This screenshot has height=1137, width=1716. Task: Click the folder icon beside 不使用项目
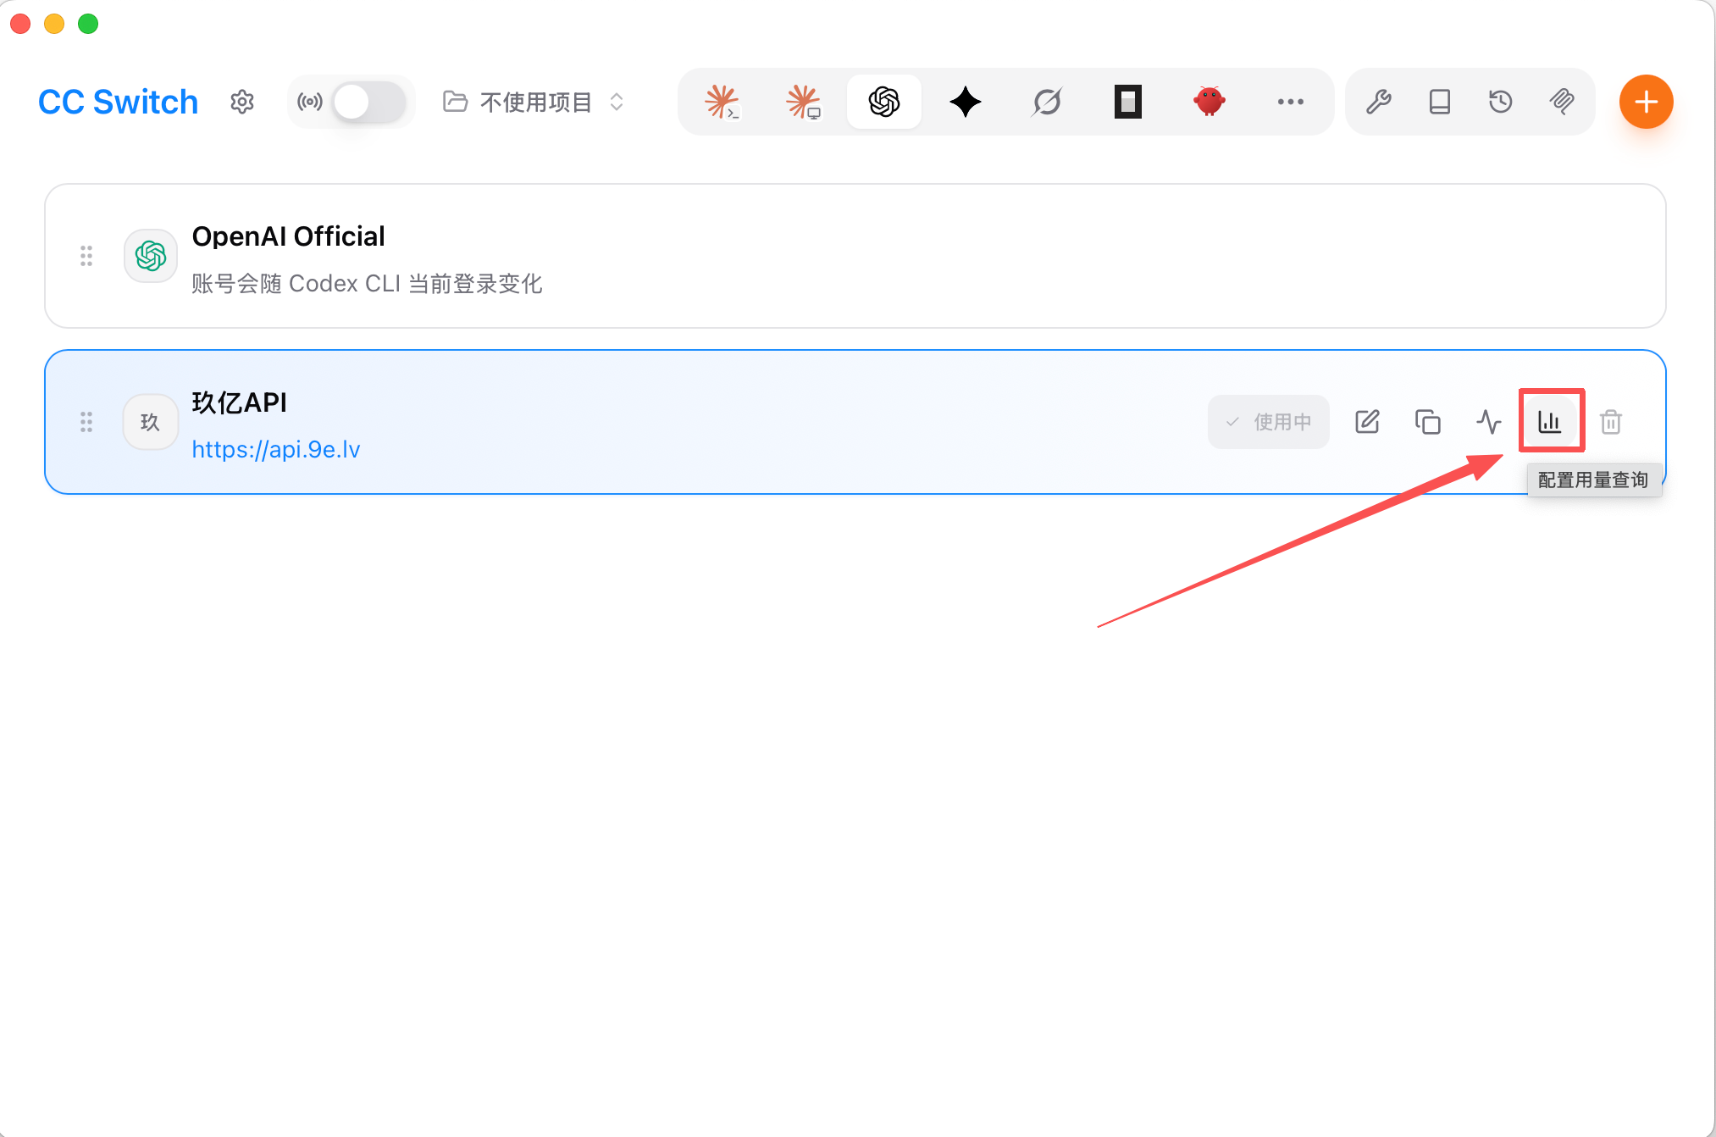tap(456, 102)
